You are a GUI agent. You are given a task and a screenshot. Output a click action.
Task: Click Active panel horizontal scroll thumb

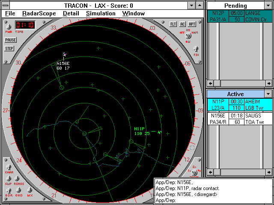(x=217, y=173)
